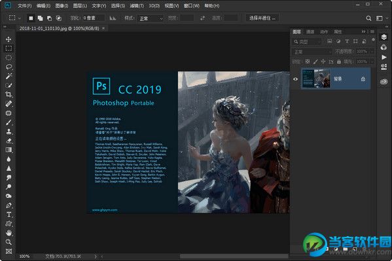Click the horizontal scrollbar at bottom
Image resolution: width=392 pixels, height=261 pixels.
[234, 256]
